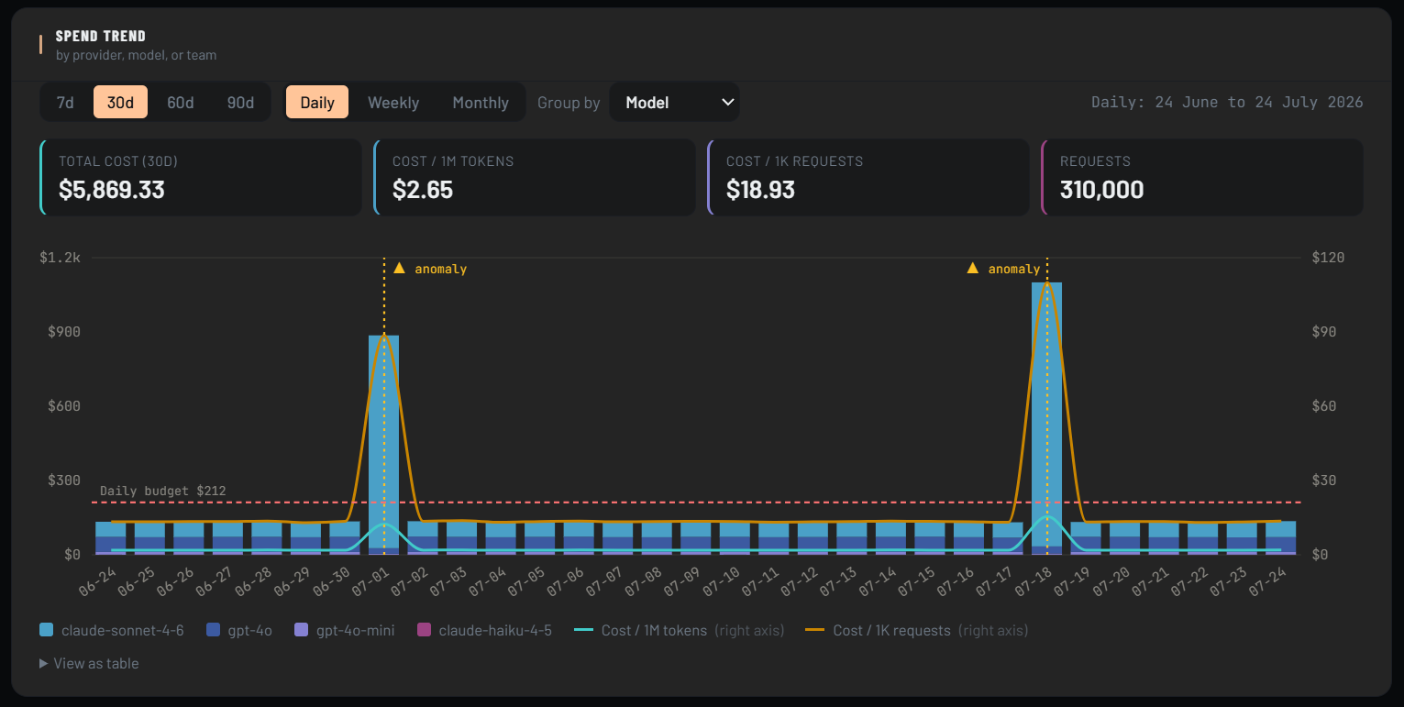This screenshot has width=1404, height=707.
Task: Open the Cost / 1K Requests card
Action: [x=868, y=177]
